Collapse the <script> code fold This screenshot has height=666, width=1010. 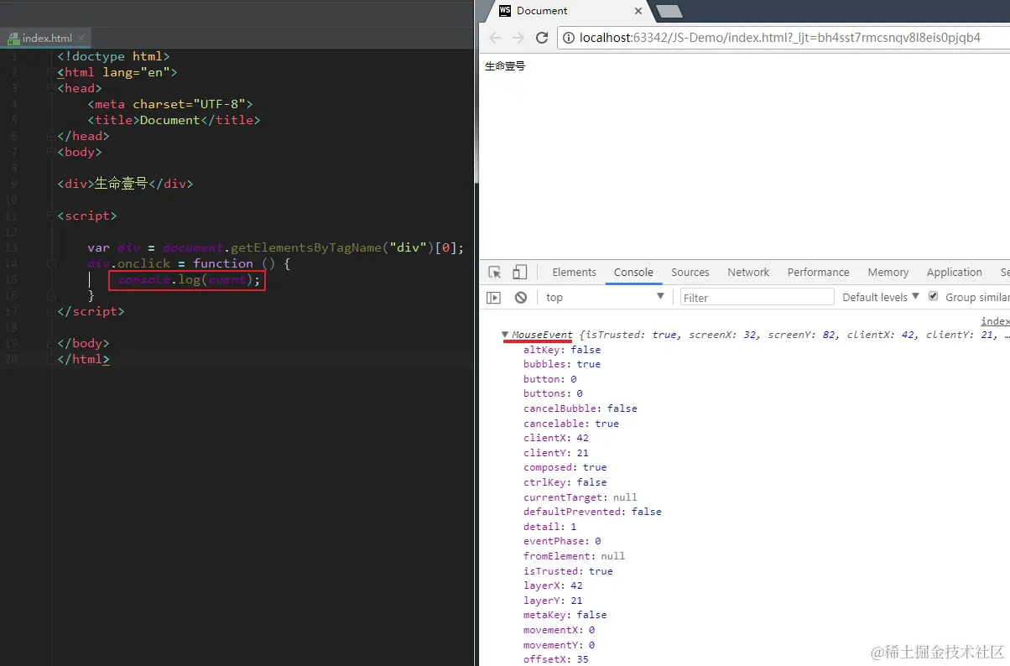pyautogui.click(x=49, y=216)
